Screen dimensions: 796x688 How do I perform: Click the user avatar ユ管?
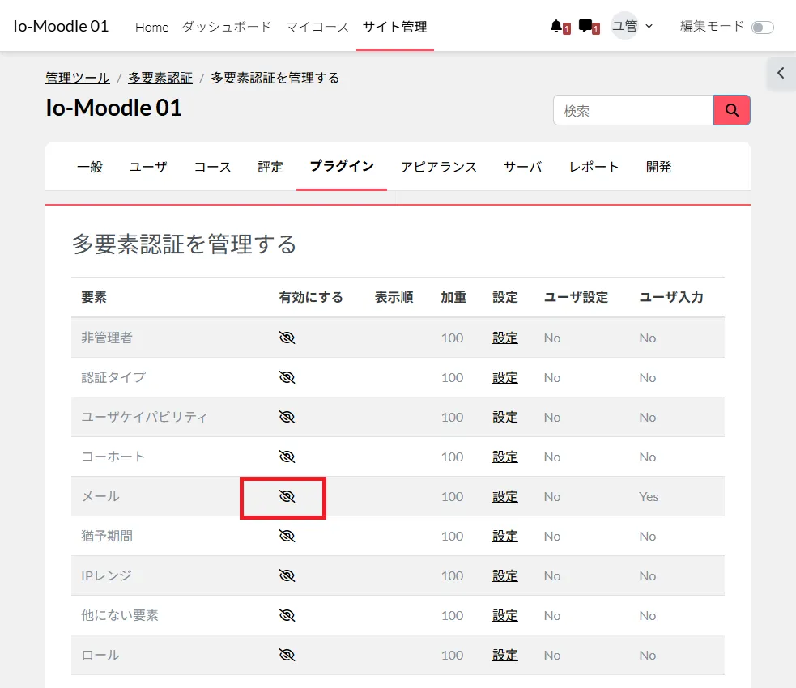coord(624,26)
